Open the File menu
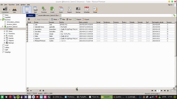Viewport: 177px width, 99px height. [2, 5]
